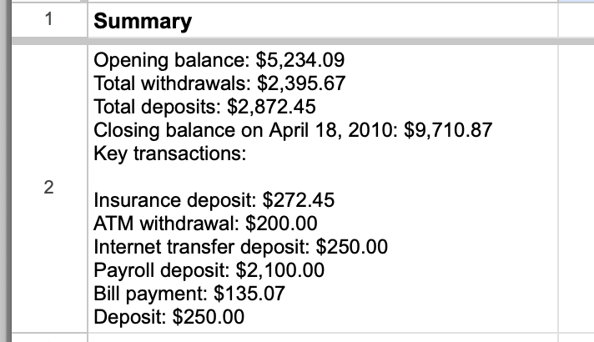Select the row 2 header
The height and width of the screenshot is (342, 594).
tap(49, 189)
